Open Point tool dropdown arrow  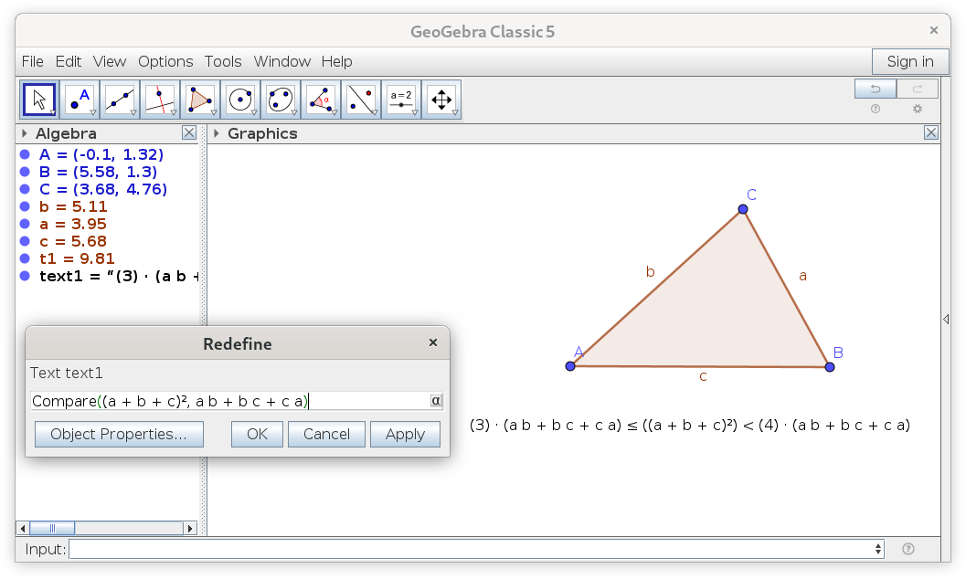click(93, 112)
